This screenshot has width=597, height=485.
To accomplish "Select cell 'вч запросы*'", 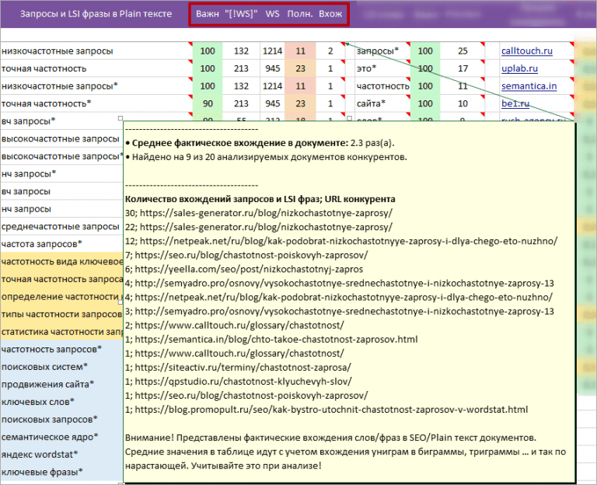I will click(x=61, y=121).
